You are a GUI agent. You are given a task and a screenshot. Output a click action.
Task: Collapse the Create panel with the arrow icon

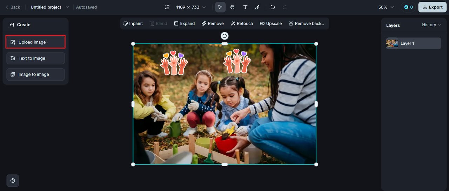(x=12, y=25)
